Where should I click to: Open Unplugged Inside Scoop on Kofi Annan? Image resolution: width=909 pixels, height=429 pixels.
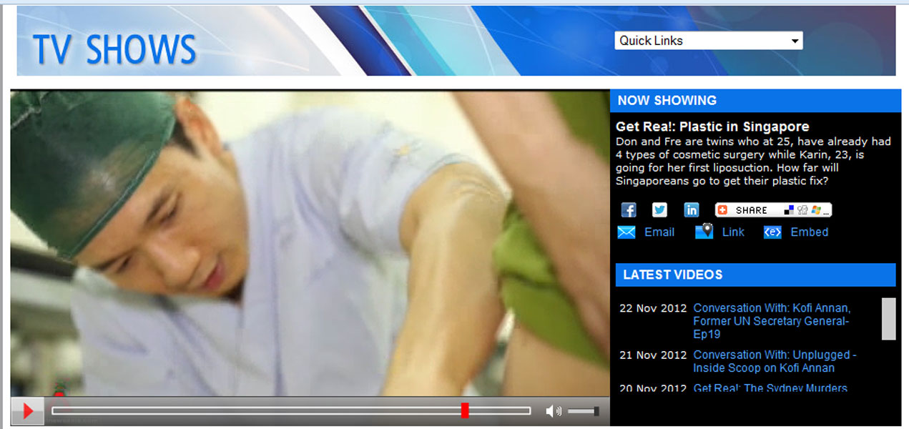coord(774,361)
